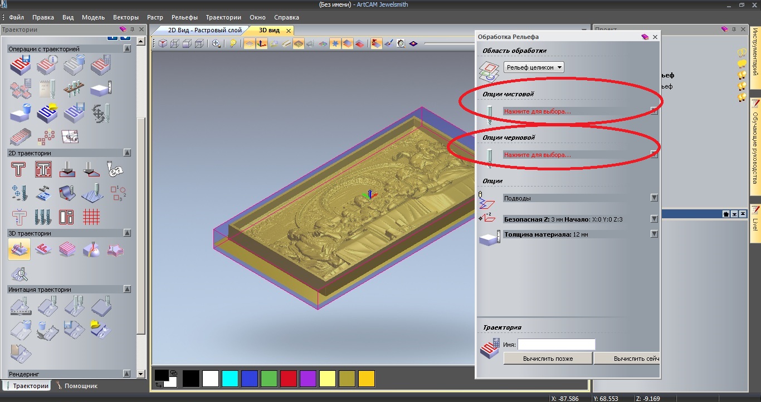
Task: Expand the Толщина материала row arrow
Action: point(654,234)
